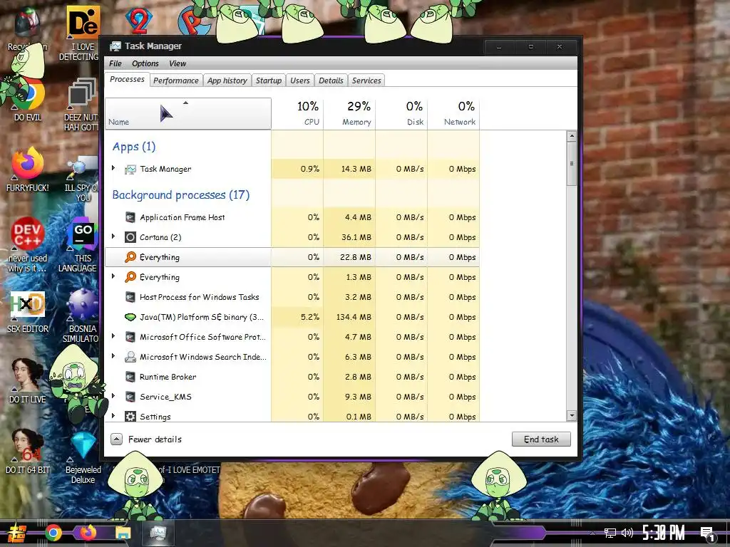
Task: Click the highlighted Everything magnifier icon
Action: click(x=130, y=257)
